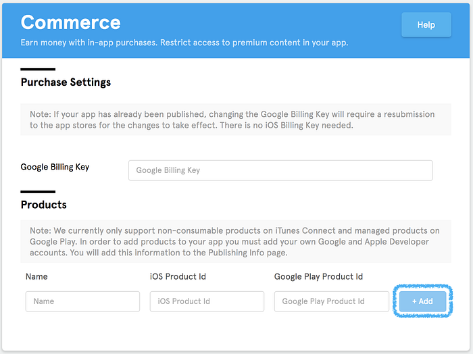Click the Purchase Settings section heading
Image resolution: width=473 pixels, height=354 pixels.
coord(66,82)
